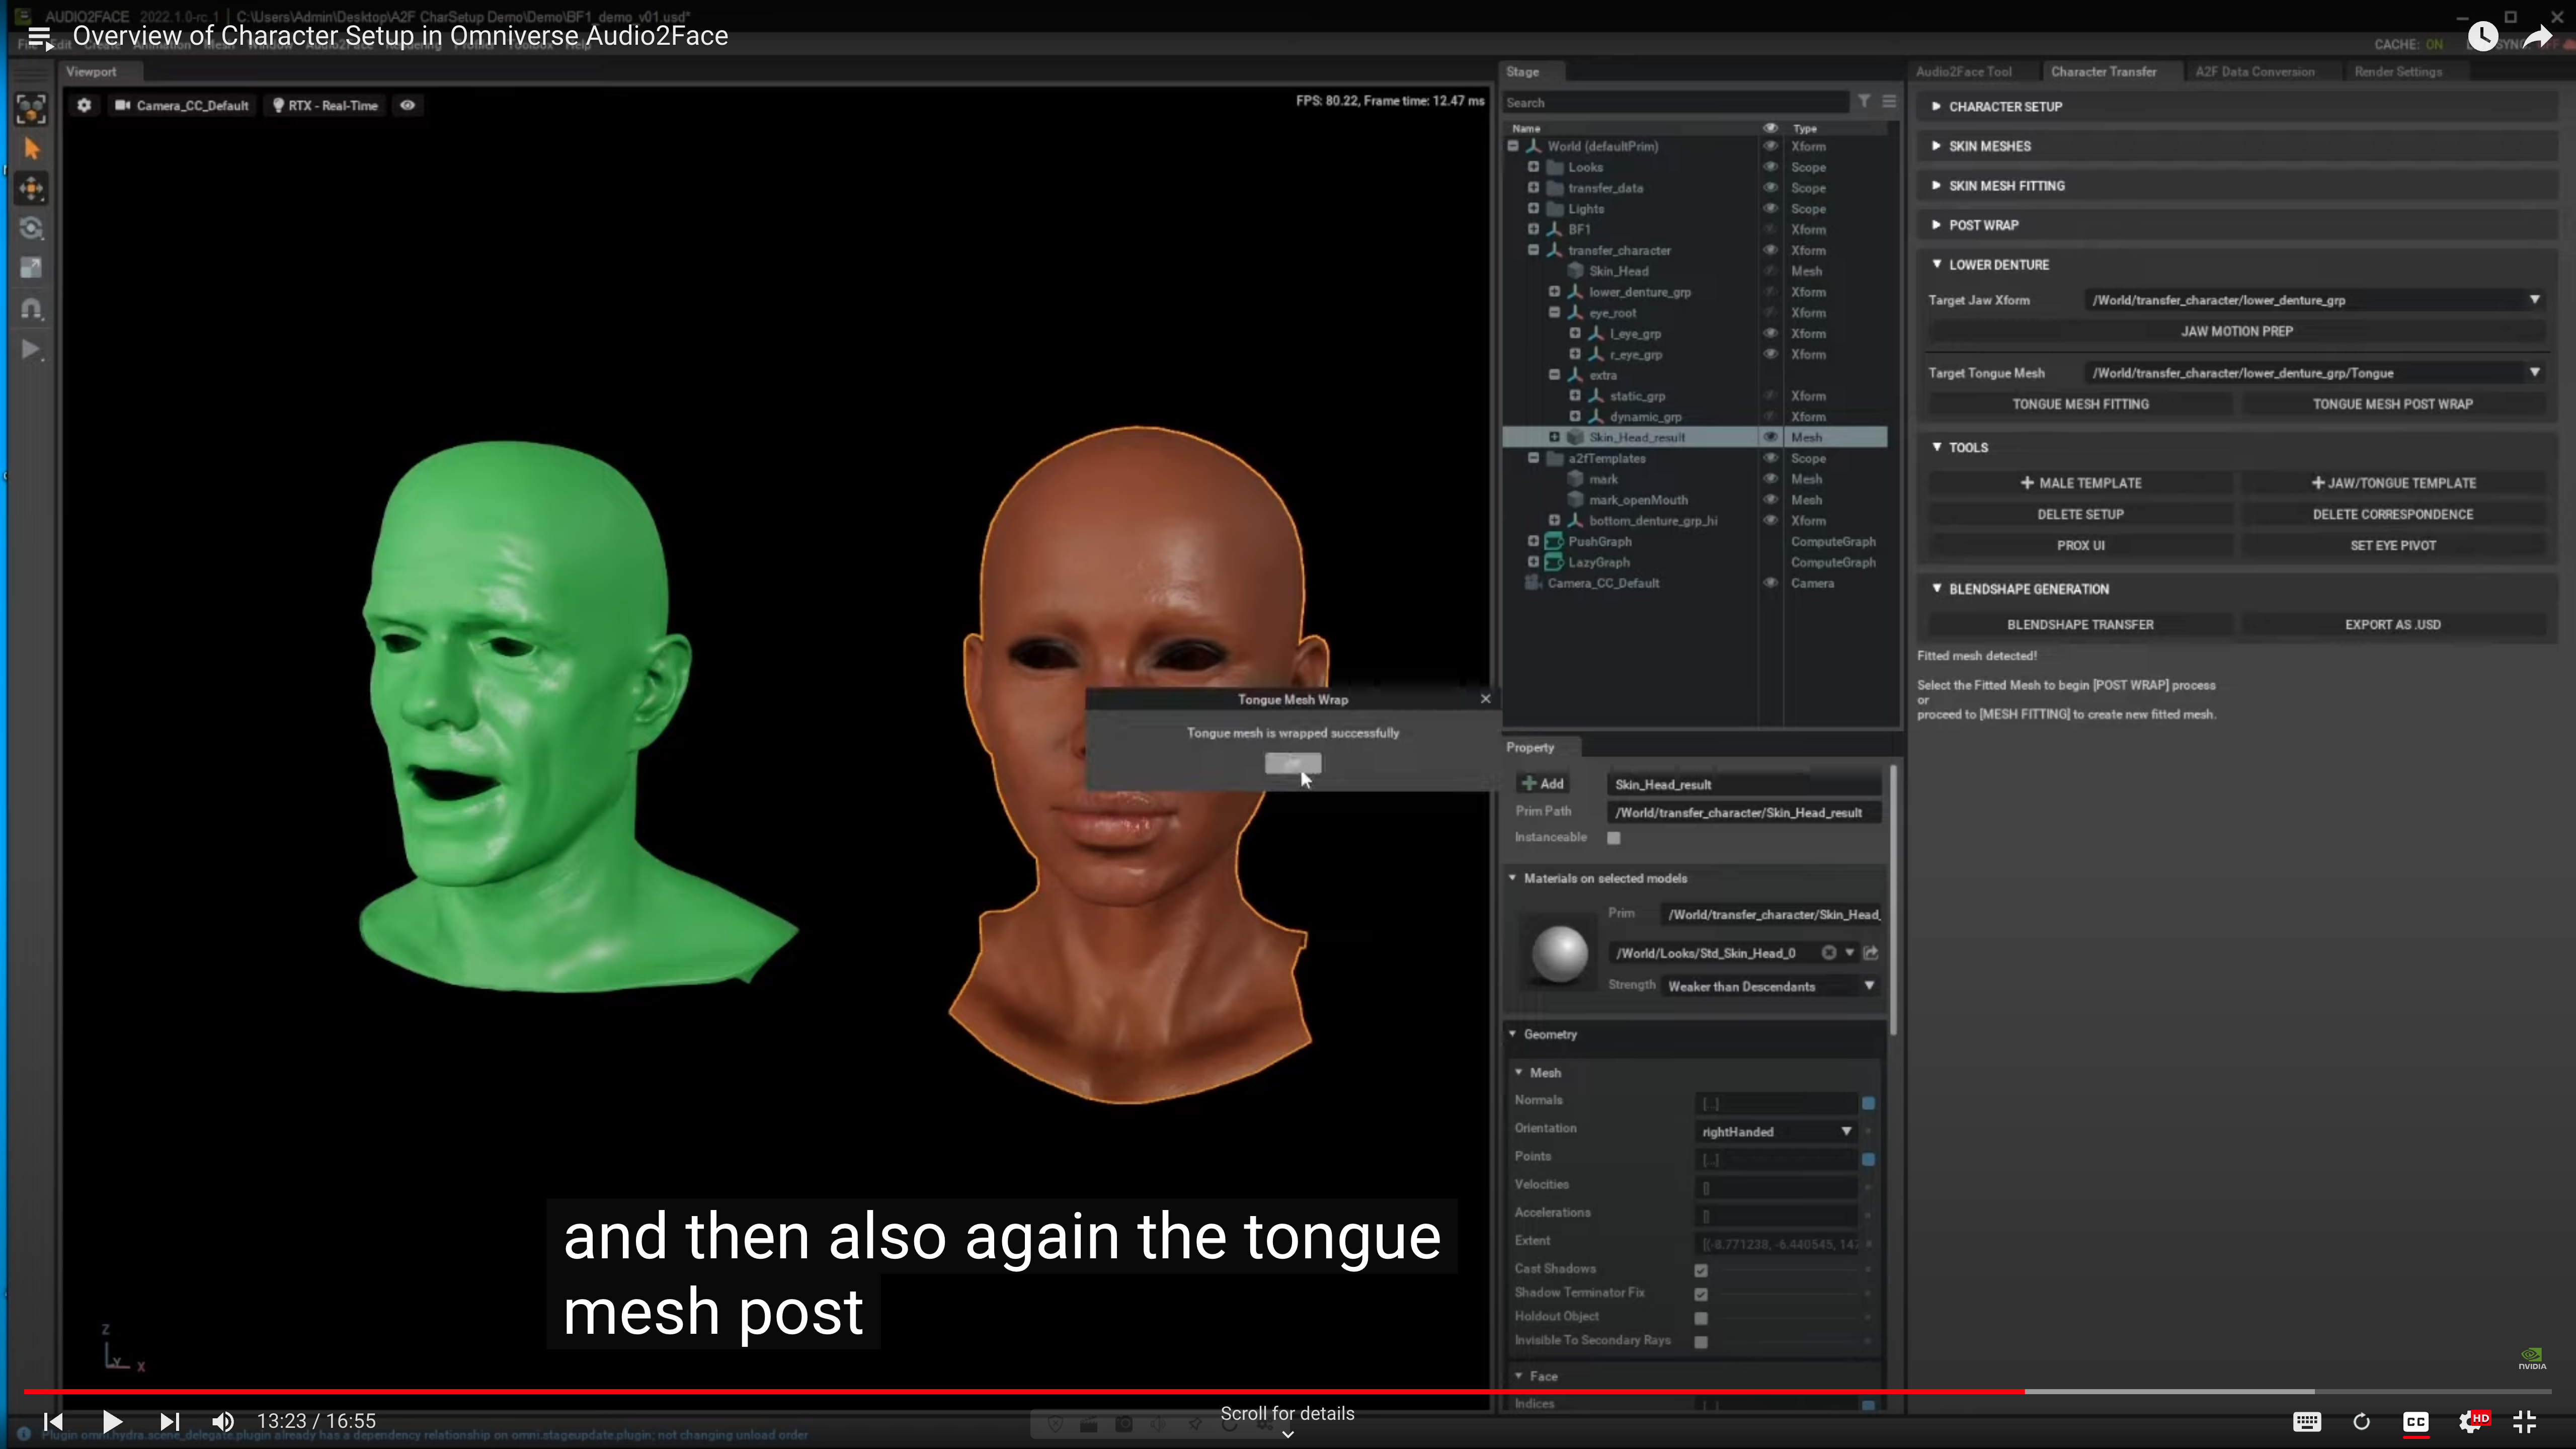This screenshot has width=2576, height=1449.
Task: Collapse the transfer_character tree node
Action: pyautogui.click(x=1533, y=250)
